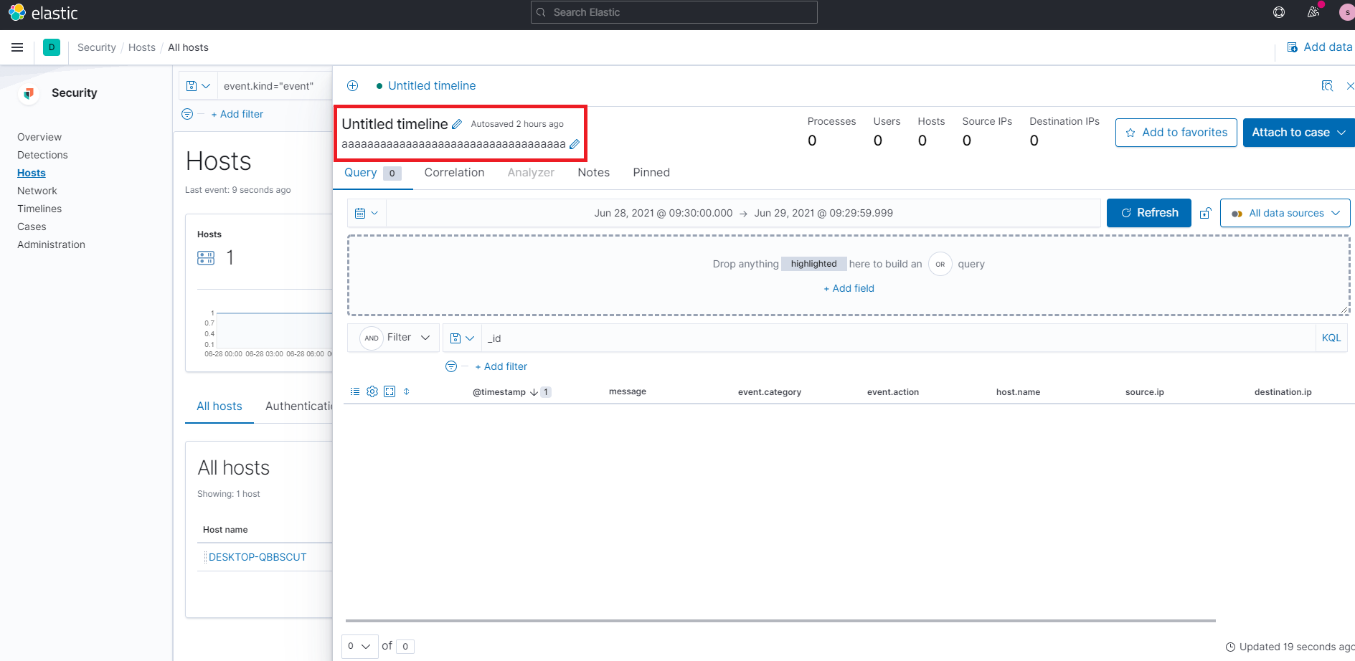Open the All data sources dropdown
The image size is (1355, 661).
pos(1285,213)
